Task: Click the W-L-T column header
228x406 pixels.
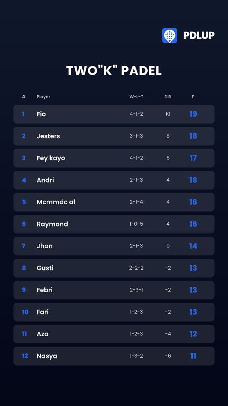Action: point(136,97)
